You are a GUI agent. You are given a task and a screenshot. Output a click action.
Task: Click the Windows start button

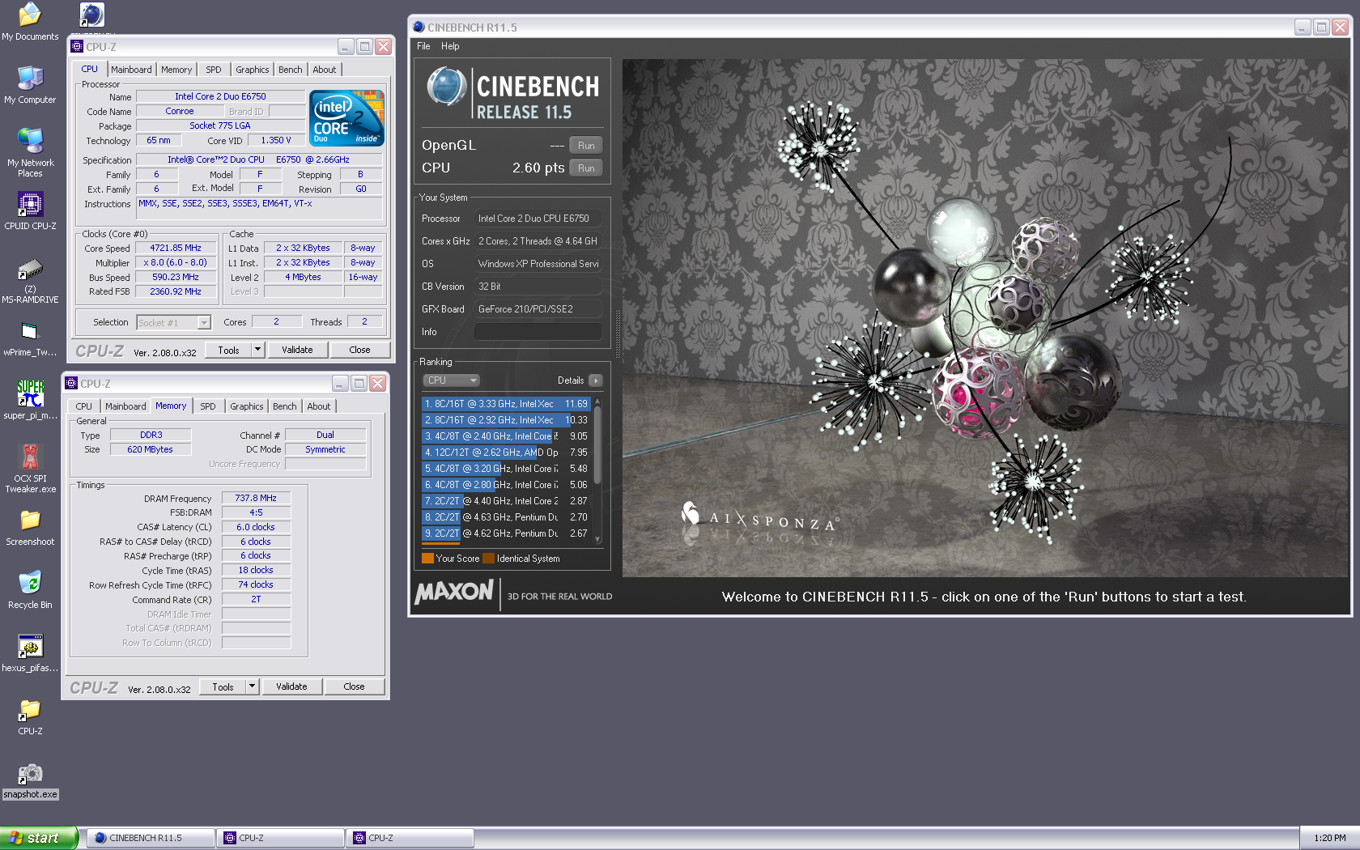[x=39, y=838]
